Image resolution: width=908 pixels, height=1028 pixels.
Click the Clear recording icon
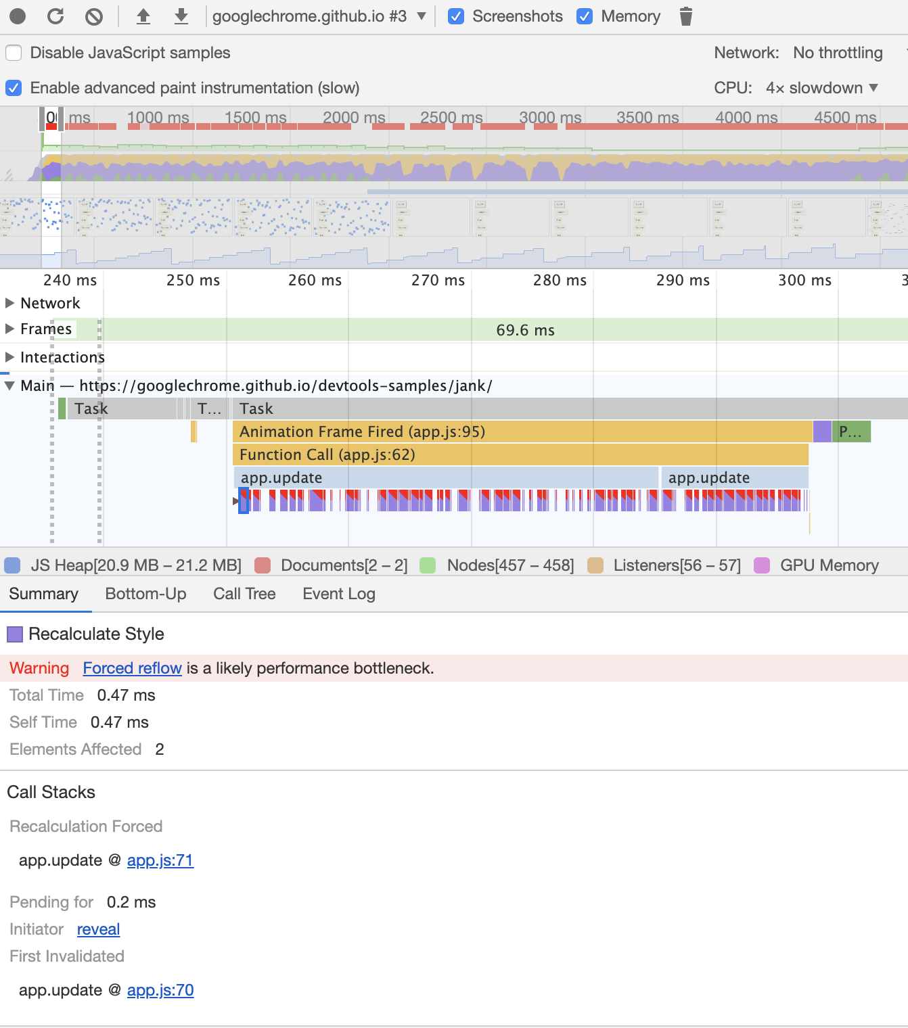click(x=94, y=16)
